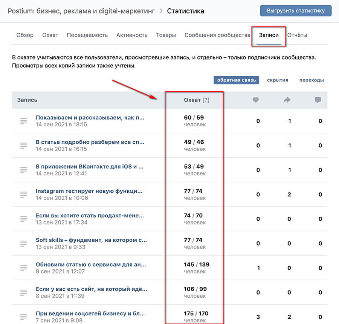This screenshot has width=339, height=324.
Task: Open the Активность tab
Action: 132,35
